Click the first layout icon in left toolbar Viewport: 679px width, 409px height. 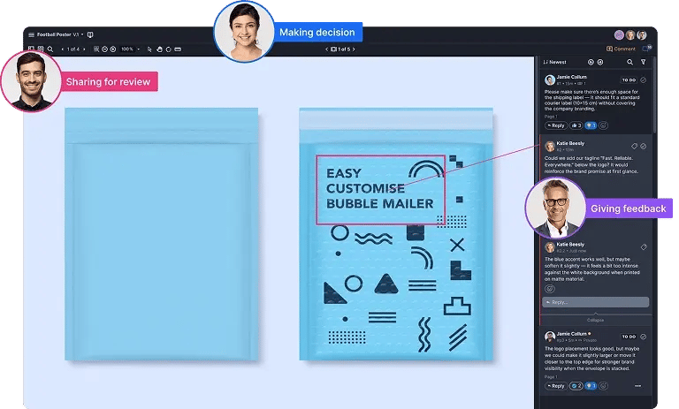coord(31,49)
